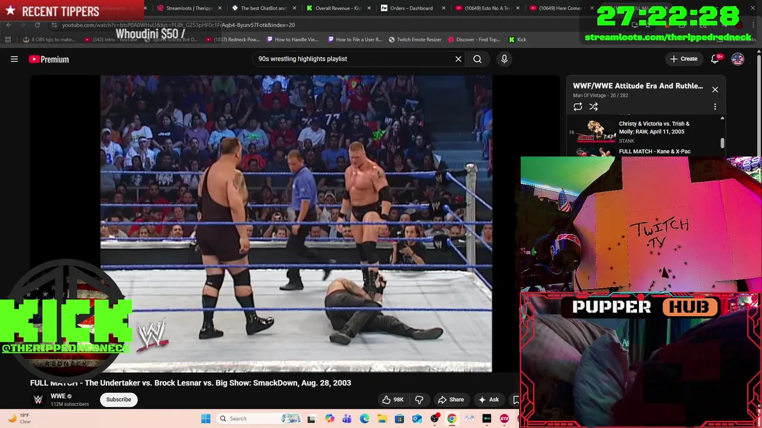Open Task View on taskbar
The width and height of the screenshot is (762, 428).
tap(311, 418)
